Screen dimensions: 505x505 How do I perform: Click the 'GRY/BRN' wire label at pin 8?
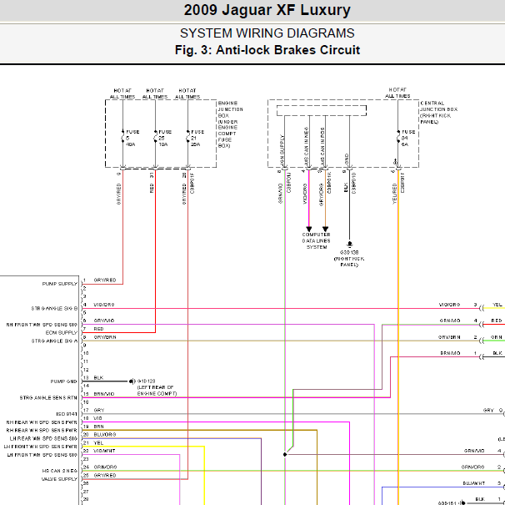point(105,337)
